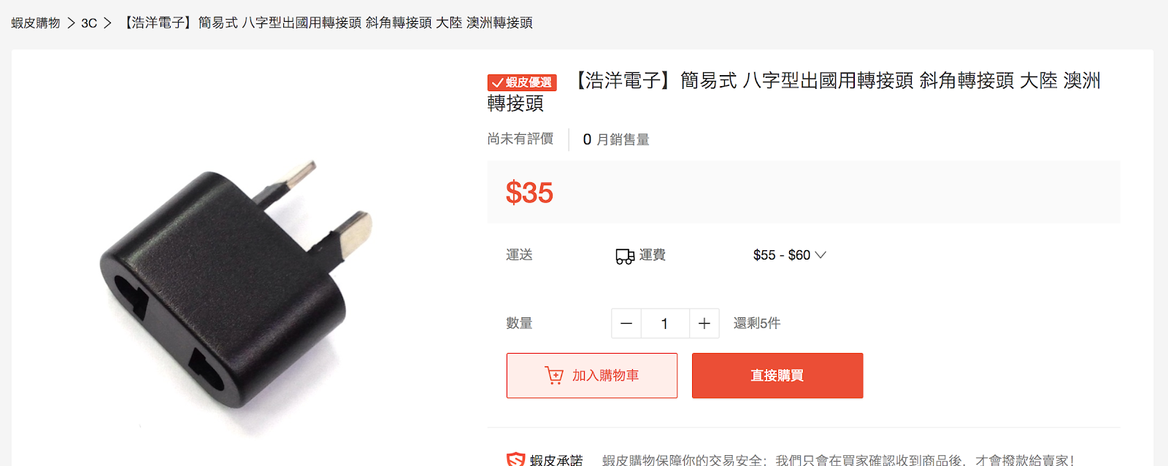Open the 蝦皮購物 breadcrumb link
Screen dimensions: 1168x466
click(36, 23)
